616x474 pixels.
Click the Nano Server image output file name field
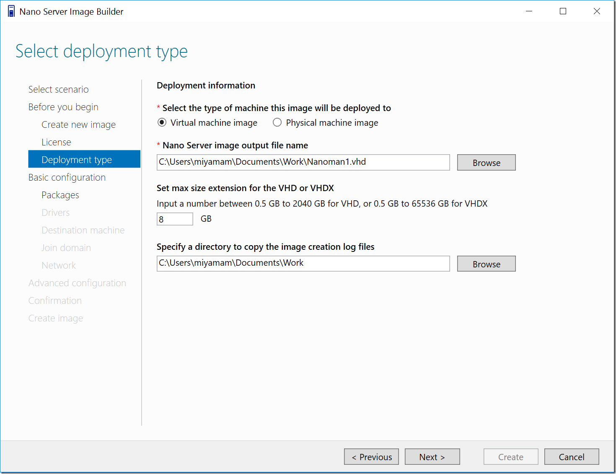click(303, 162)
